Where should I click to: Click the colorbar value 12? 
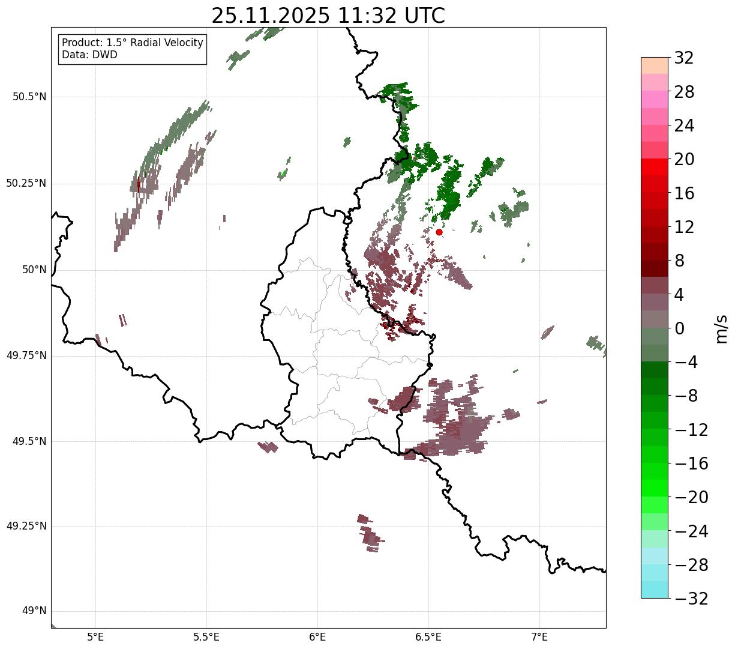point(684,227)
